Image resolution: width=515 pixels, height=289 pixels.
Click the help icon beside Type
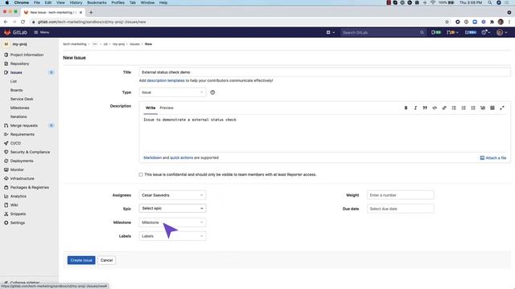click(x=212, y=92)
